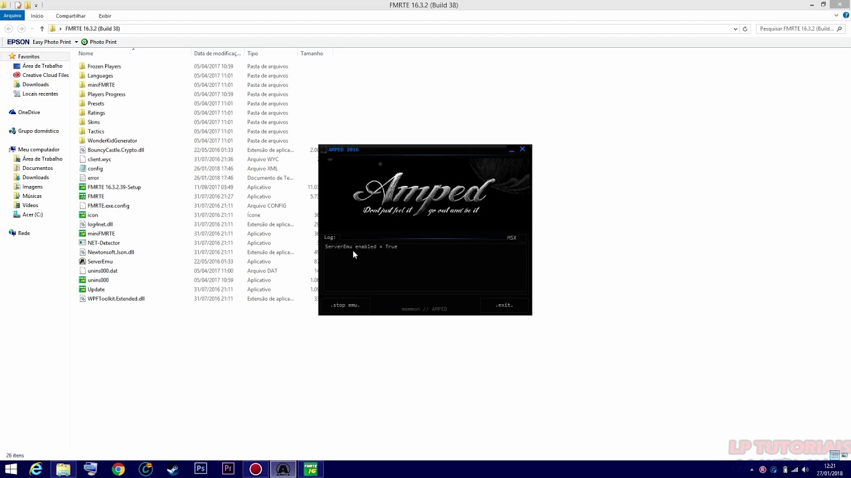Select the Tactics folder
The image size is (851, 478).
point(95,131)
